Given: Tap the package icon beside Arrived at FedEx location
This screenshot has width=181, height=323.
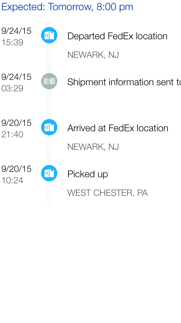Looking at the screenshot, I should tap(49, 127).
